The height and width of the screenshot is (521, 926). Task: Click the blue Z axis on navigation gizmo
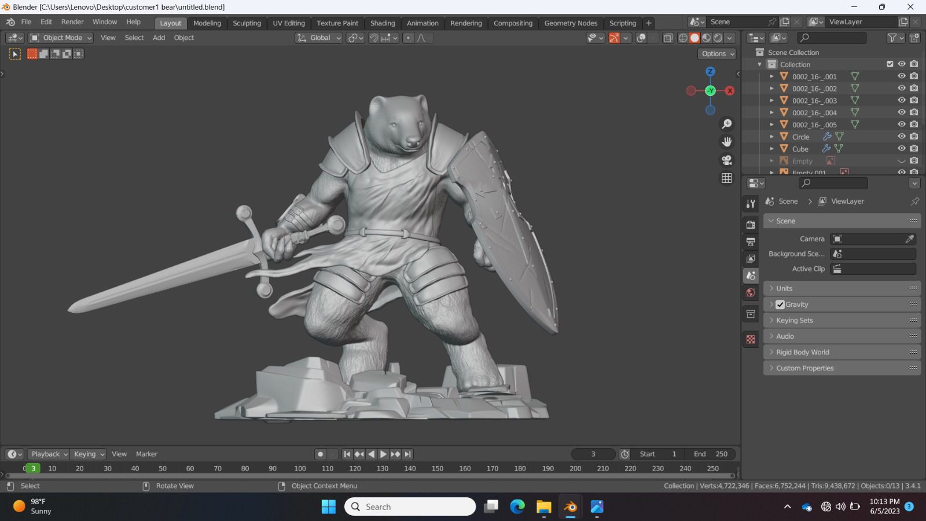pyautogui.click(x=710, y=71)
